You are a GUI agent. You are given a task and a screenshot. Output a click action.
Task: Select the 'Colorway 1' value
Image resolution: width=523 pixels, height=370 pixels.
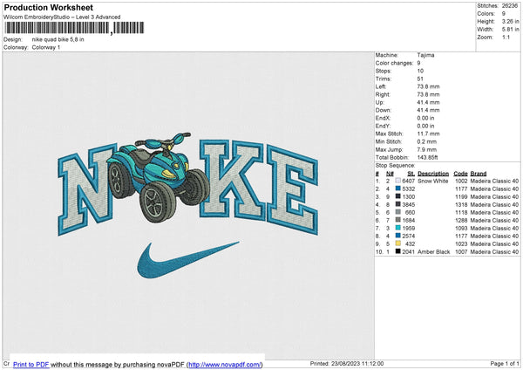(46, 47)
